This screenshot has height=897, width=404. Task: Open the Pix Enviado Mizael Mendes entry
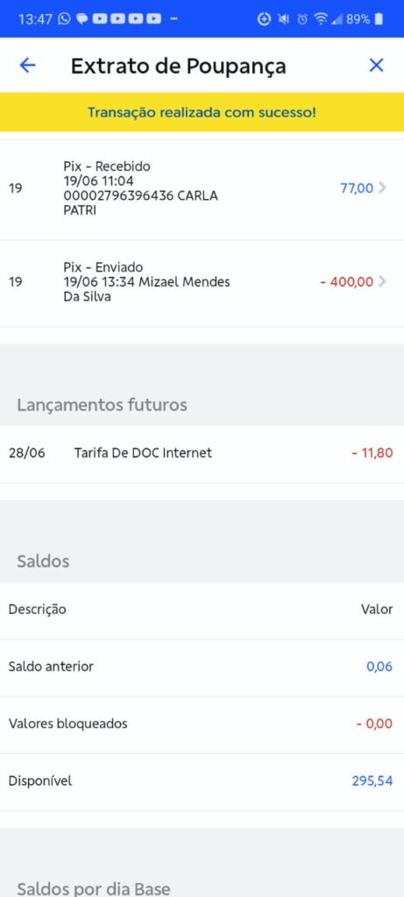[x=202, y=282]
